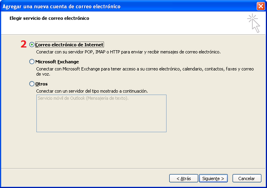This screenshot has height=188, width=267.
Task: Click the Otros label text
Action: point(42,84)
